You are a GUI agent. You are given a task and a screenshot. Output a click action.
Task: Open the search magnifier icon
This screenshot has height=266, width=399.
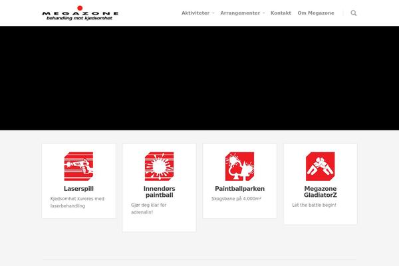[354, 13]
